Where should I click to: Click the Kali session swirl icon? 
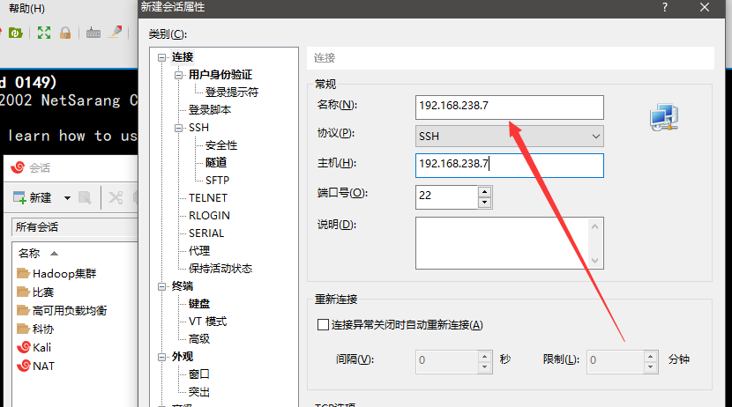[23, 347]
